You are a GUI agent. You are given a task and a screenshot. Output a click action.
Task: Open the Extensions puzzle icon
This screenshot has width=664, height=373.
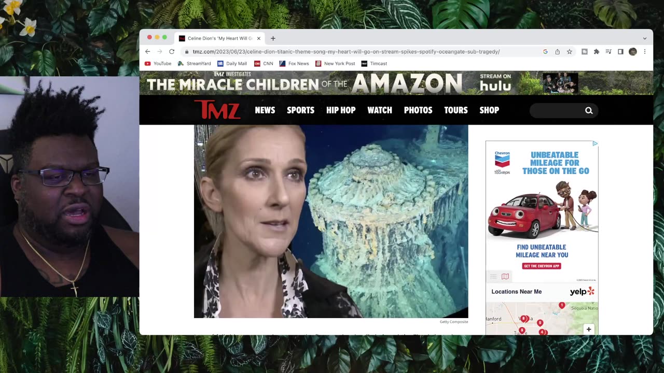[x=597, y=52]
